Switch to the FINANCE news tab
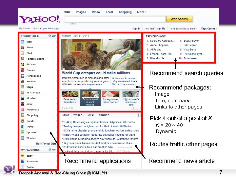The width and height of the screenshot is (236, 177). pyautogui.click(x=104, y=115)
